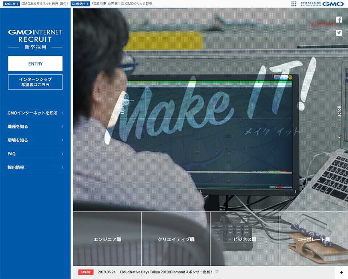Open the apps grid icon in the top bar

pos(294,4)
